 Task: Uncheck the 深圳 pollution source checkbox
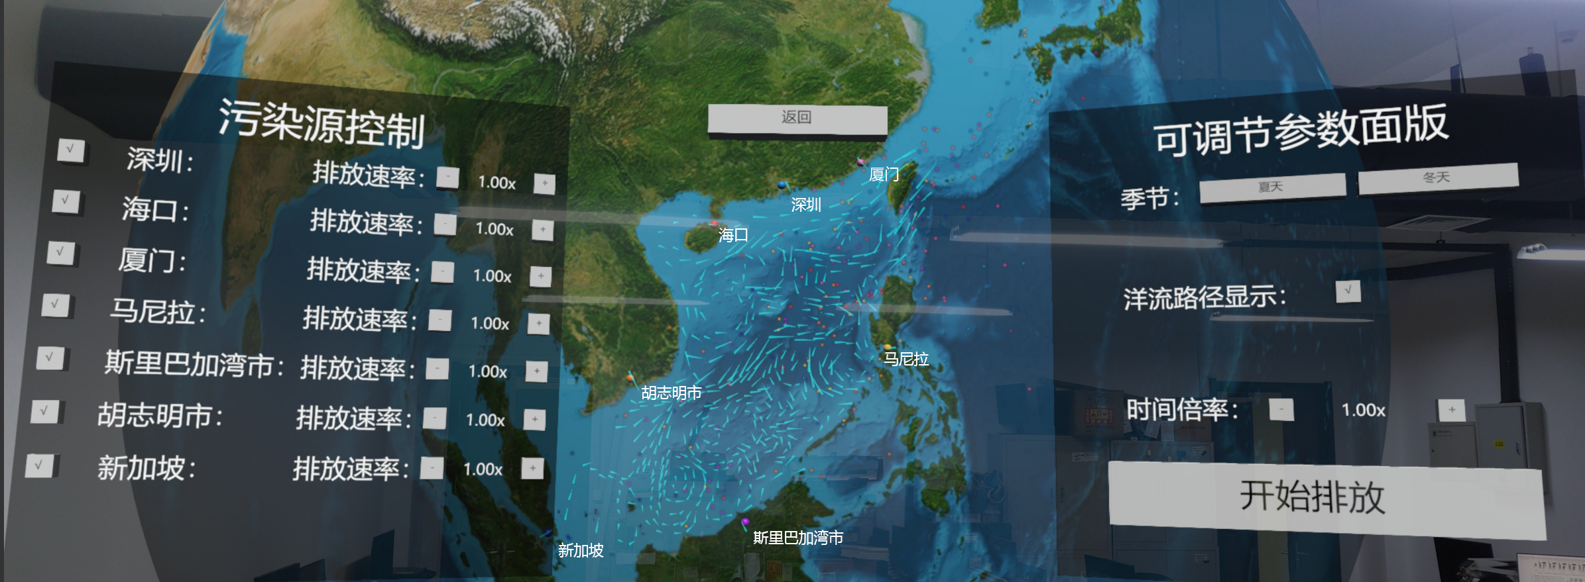click(70, 150)
